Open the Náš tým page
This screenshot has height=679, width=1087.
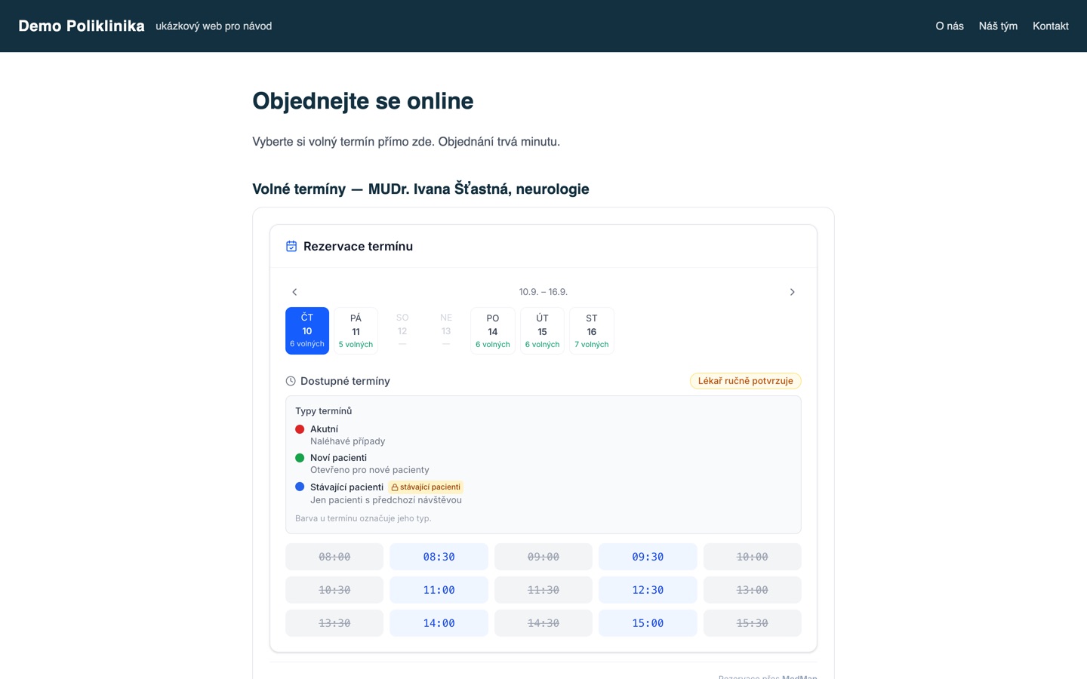coord(998,26)
